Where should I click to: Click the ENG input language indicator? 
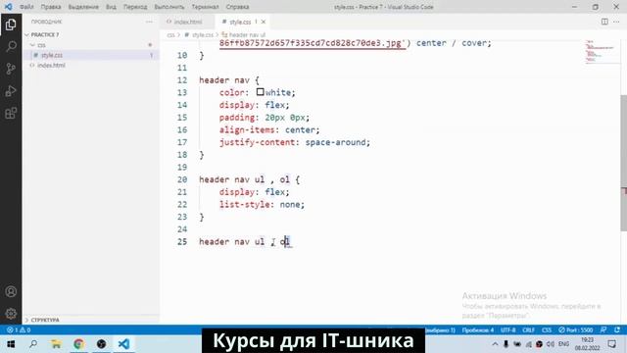[x=564, y=344]
